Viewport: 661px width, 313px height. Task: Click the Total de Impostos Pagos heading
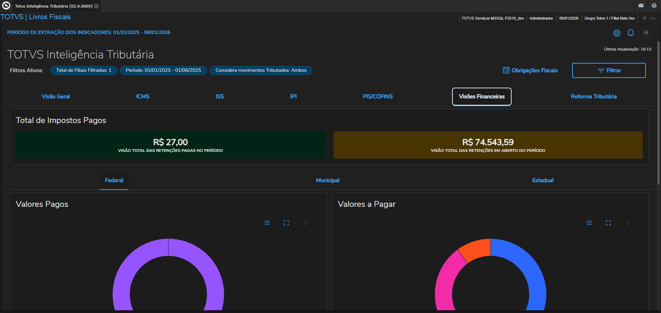pyautogui.click(x=61, y=120)
